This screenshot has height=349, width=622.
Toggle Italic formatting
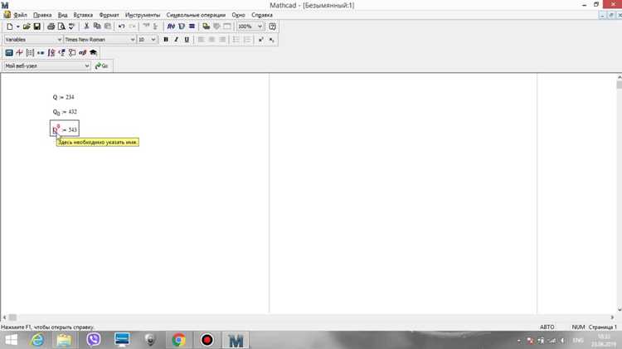tap(176, 40)
